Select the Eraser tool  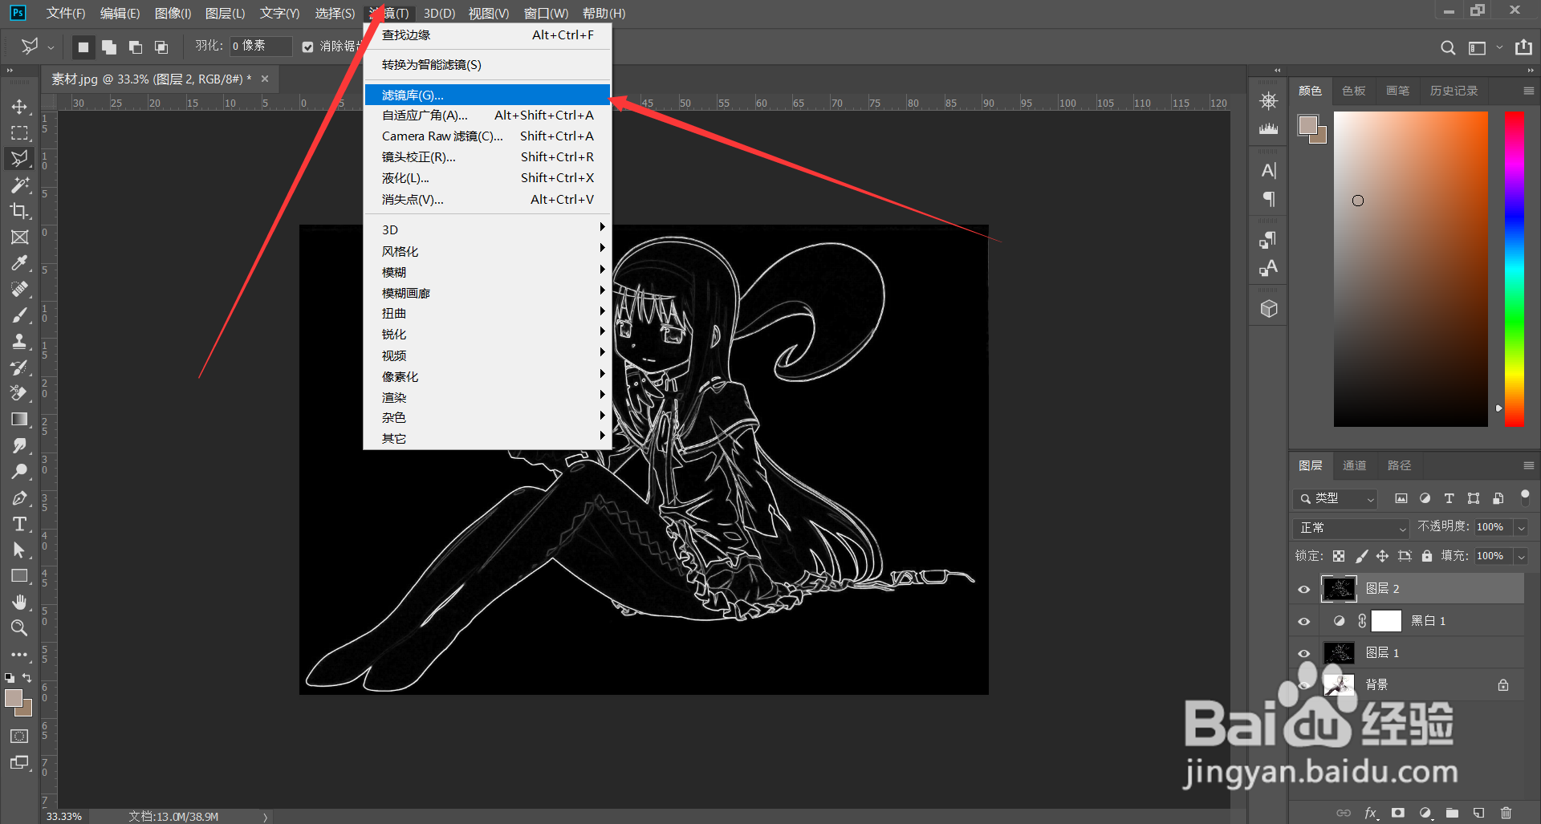(x=19, y=393)
